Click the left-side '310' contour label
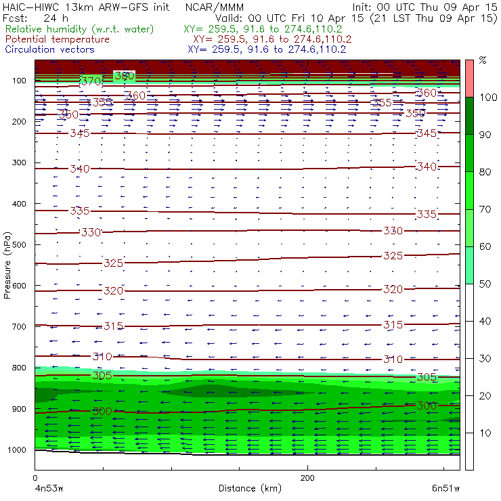 point(102,356)
